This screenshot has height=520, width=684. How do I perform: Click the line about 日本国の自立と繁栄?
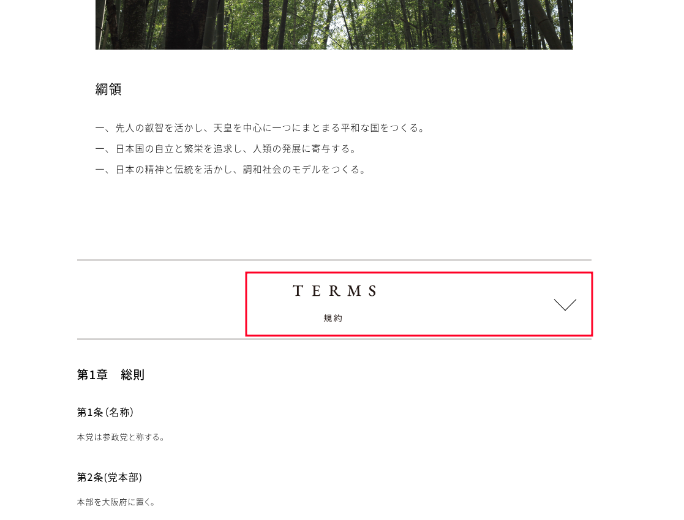[227, 149]
